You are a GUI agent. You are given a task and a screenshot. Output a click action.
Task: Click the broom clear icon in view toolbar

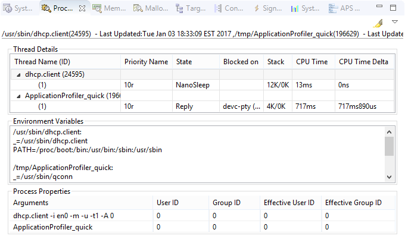coord(379,23)
